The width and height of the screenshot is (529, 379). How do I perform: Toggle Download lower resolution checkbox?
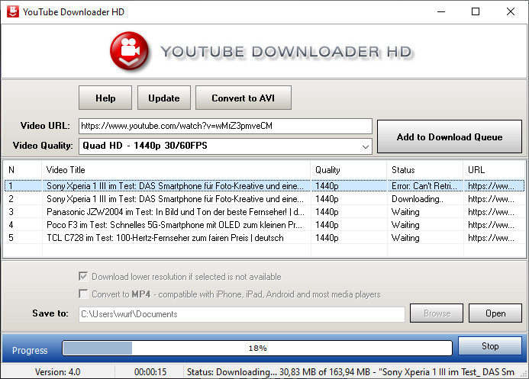click(83, 277)
